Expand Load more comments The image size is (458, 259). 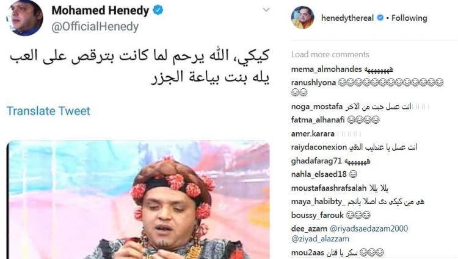tap(330, 54)
